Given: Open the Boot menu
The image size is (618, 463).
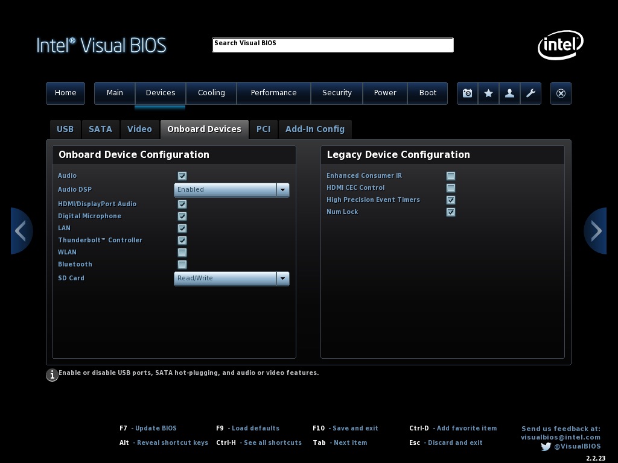Looking at the screenshot, I should tap(428, 93).
